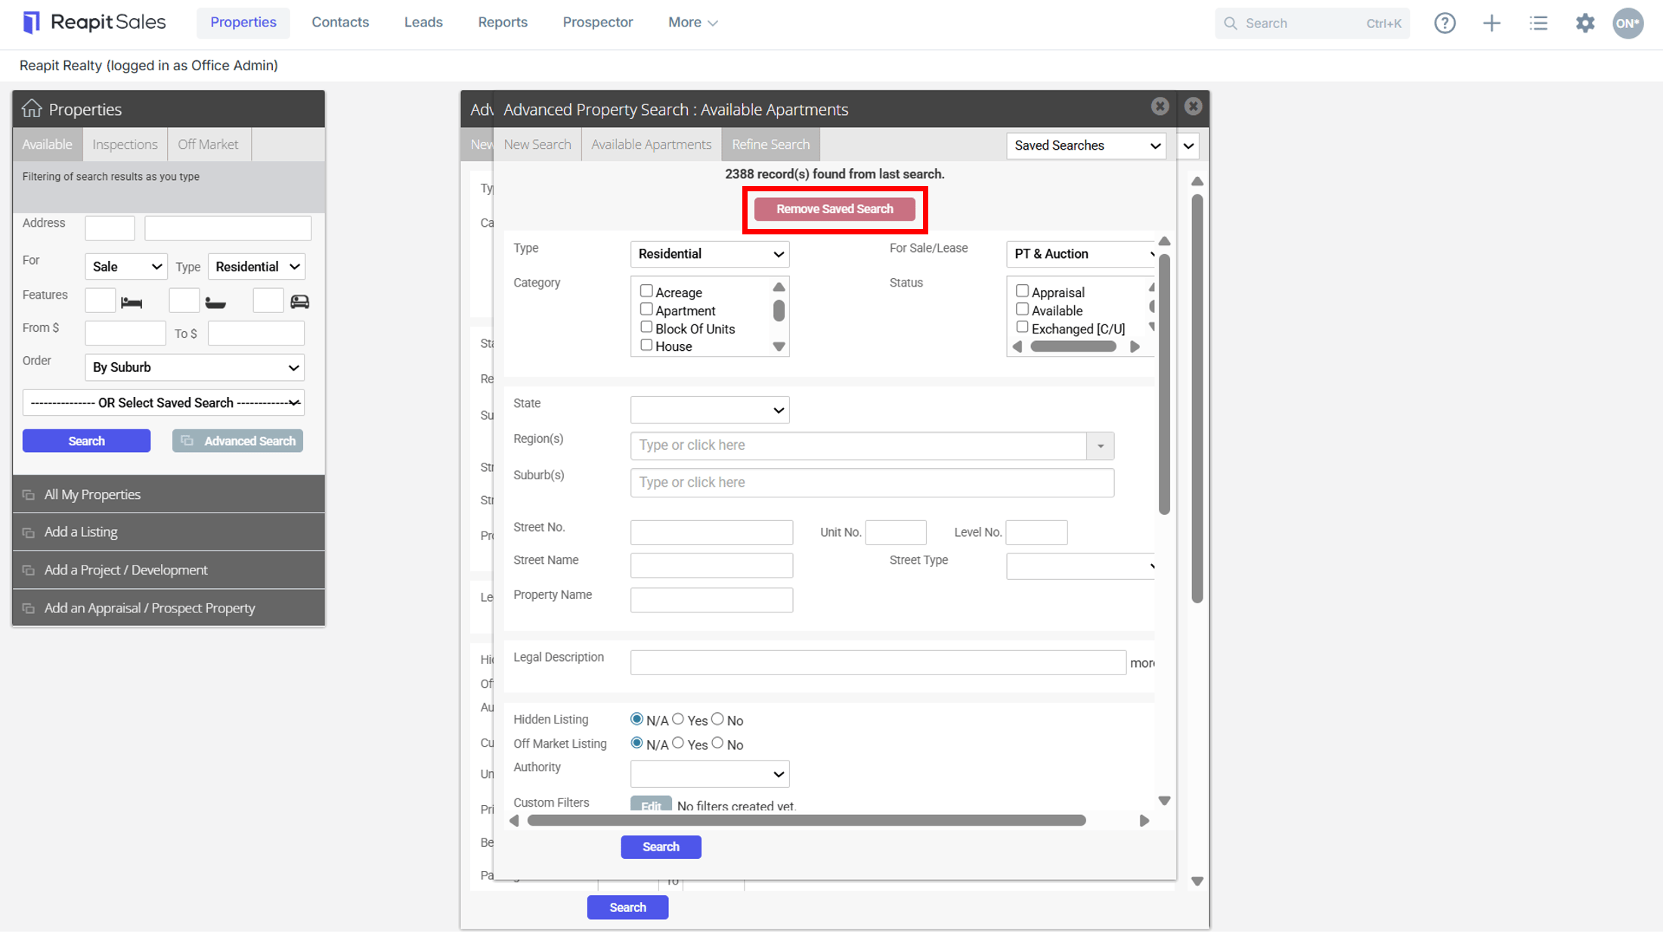
Task: Open the Saved Searches dropdown
Action: pos(1085,145)
